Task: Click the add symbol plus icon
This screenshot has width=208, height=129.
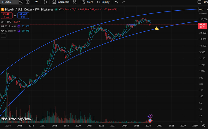Action: pyautogui.click(x=28, y=2)
